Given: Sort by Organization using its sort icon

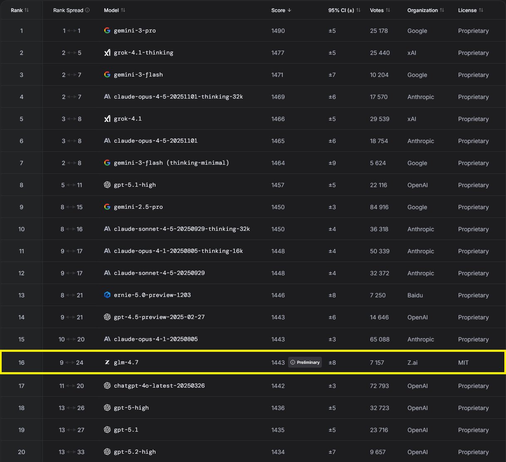Looking at the screenshot, I should pos(442,10).
